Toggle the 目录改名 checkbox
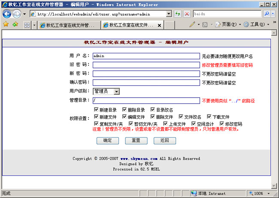This screenshot has height=198, width=279. point(153,110)
